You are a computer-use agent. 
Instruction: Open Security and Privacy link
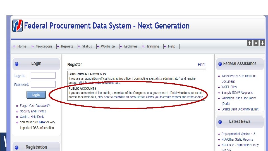coord(33,111)
